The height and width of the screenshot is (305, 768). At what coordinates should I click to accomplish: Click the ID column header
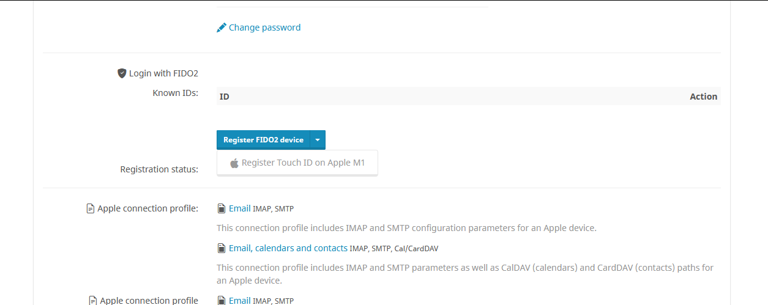225,97
